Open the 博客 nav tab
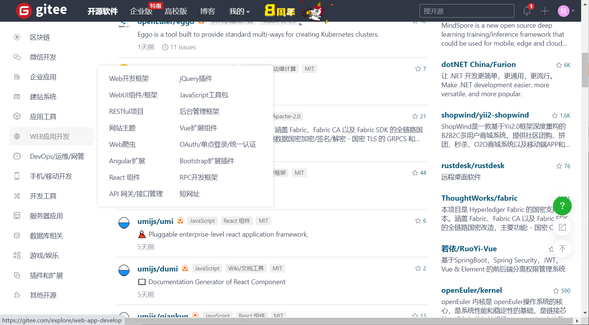589x325 pixels. pos(207,11)
